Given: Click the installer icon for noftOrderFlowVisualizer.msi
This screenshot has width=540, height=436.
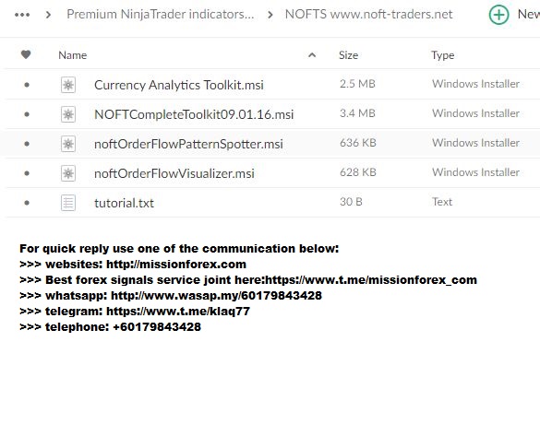Looking at the screenshot, I should pyautogui.click(x=68, y=173).
